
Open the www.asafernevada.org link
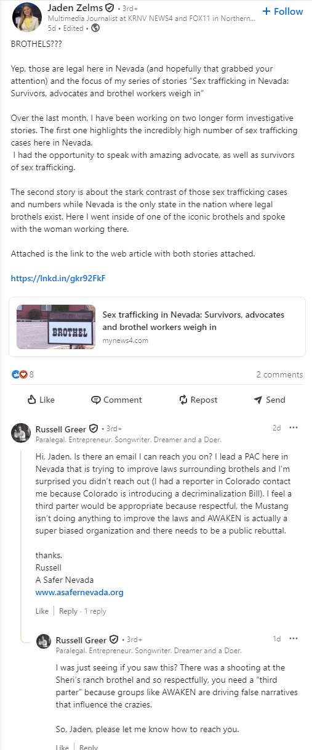click(79, 592)
